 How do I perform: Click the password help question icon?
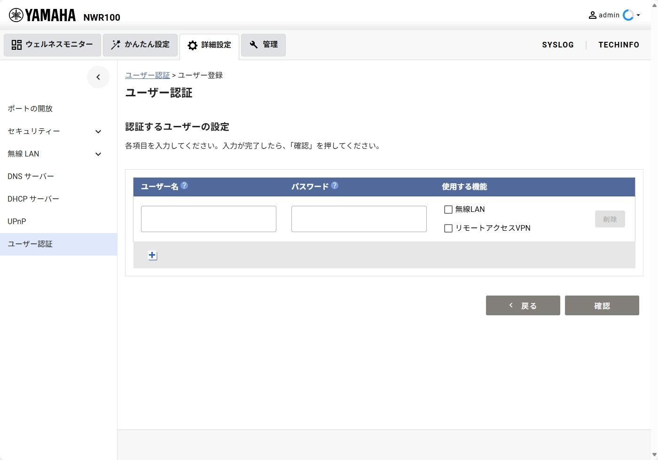point(335,186)
